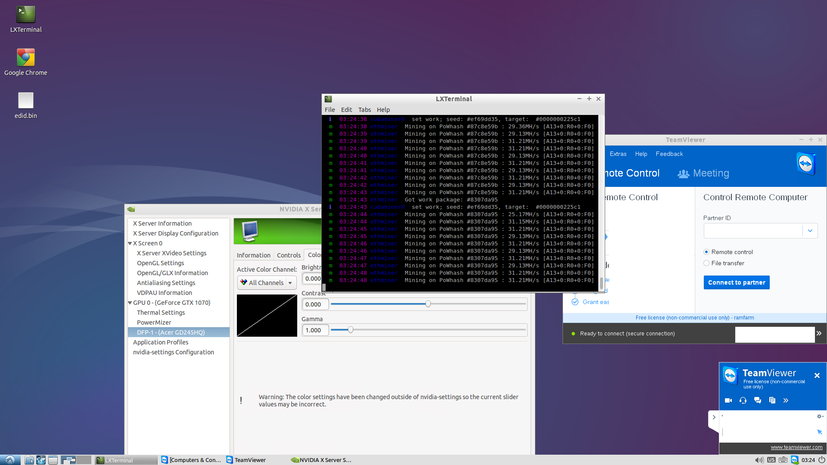Click the Free license ramfarm link
Image resolution: width=827 pixels, height=465 pixels.
coord(695,318)
